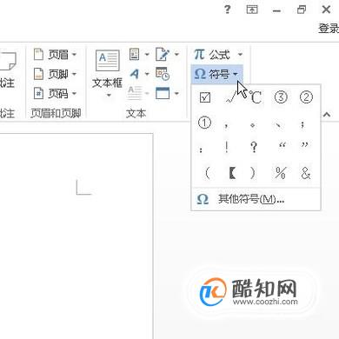Insert the semicolon symbol
Viewport: 339px width, 339px height.
pos(302,124)
